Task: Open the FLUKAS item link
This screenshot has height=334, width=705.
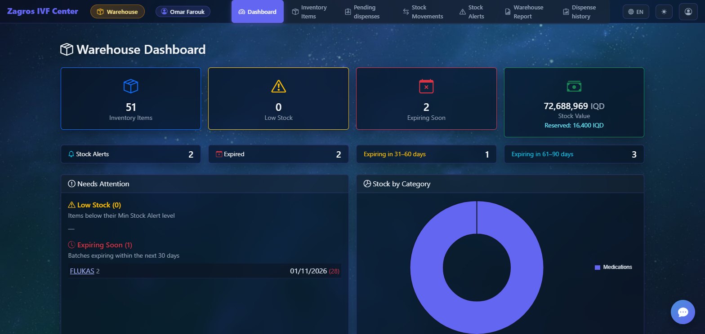Action: click(x=82, y=271)
